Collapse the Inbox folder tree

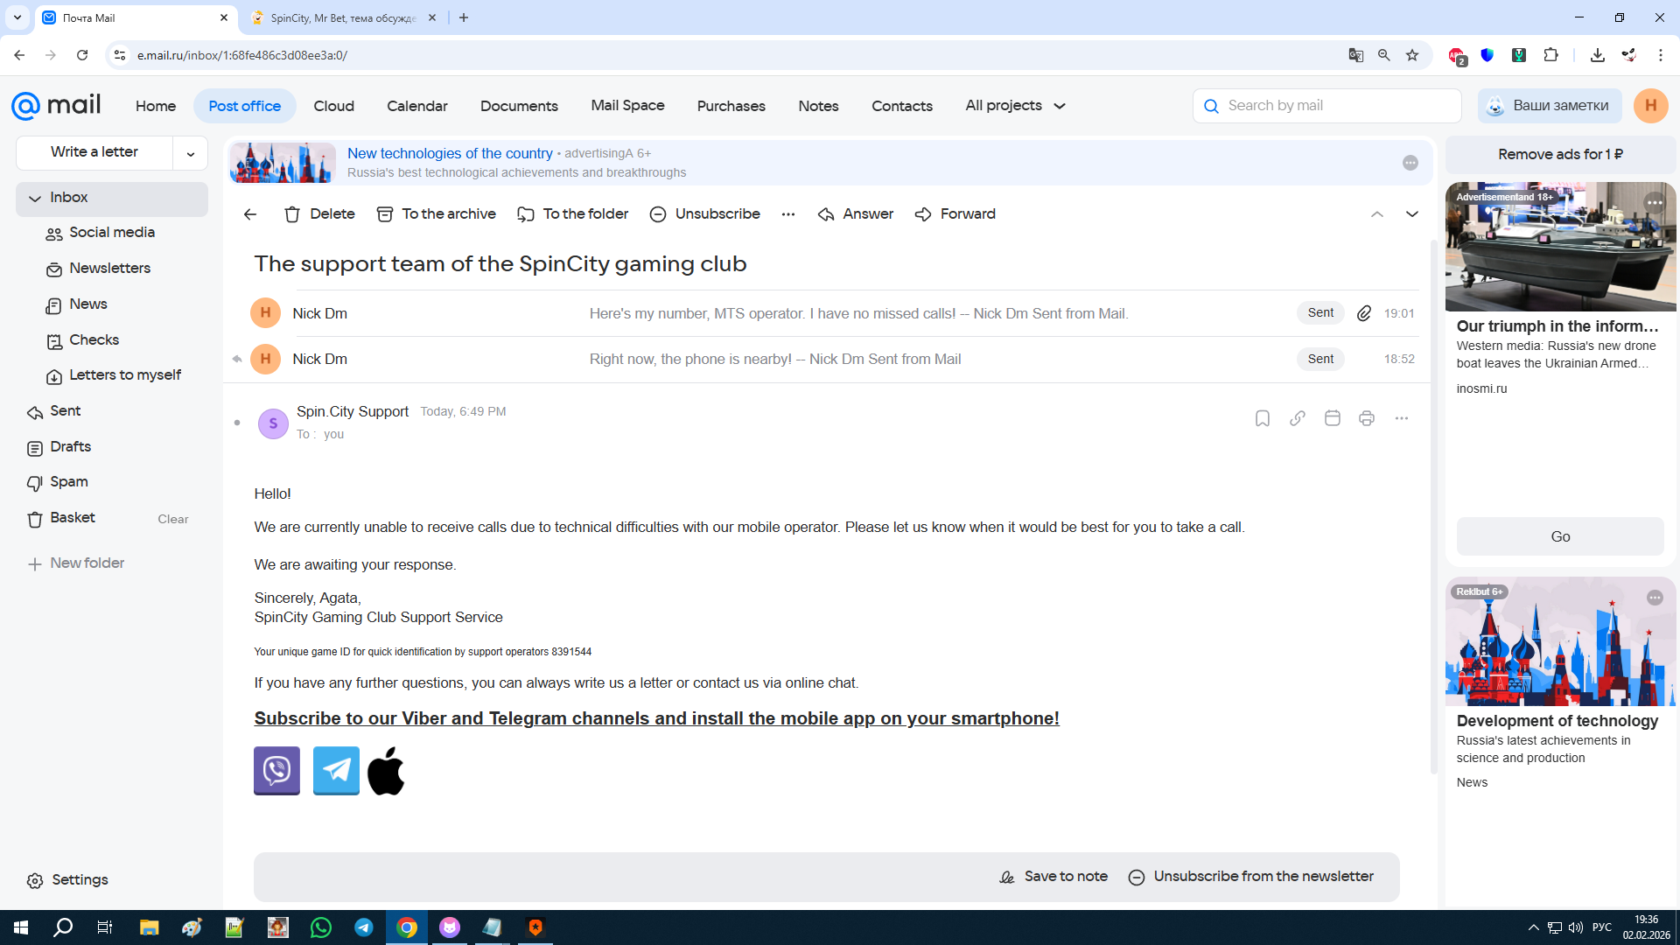click(x=35, y=199)
